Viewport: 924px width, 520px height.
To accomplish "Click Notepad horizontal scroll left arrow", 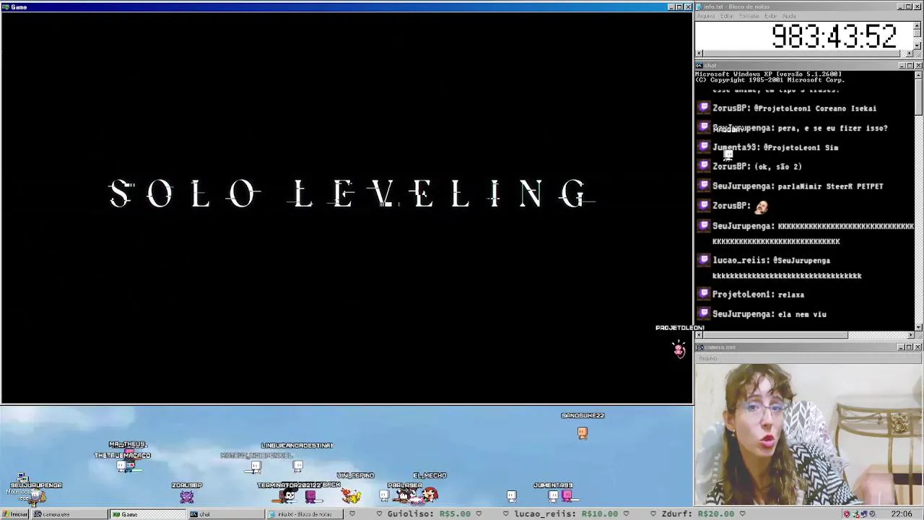I will point(699,53).
